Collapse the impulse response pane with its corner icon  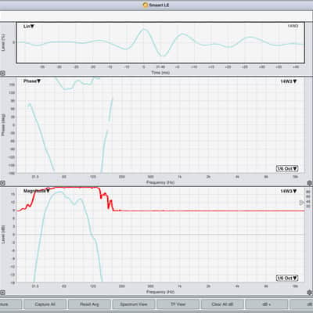point(2,74)
